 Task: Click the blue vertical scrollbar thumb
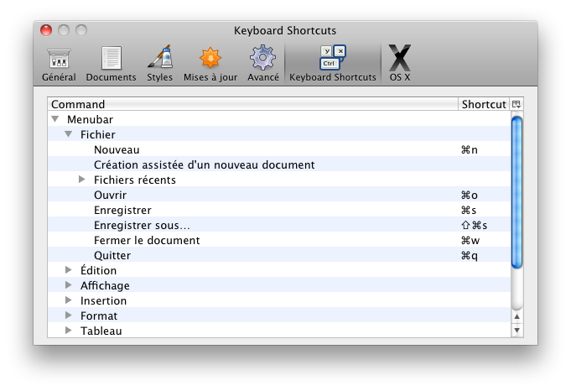(516, 192)
